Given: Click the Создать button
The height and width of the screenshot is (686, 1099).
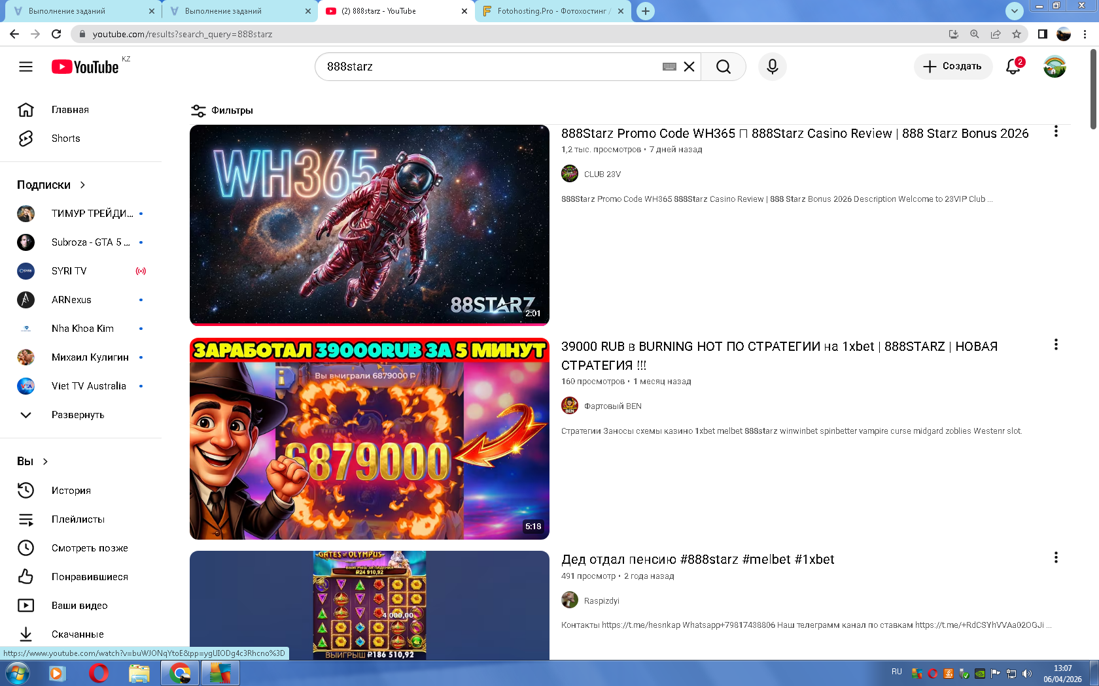Looking at the screenshot, I should click(x=952, y=67).
